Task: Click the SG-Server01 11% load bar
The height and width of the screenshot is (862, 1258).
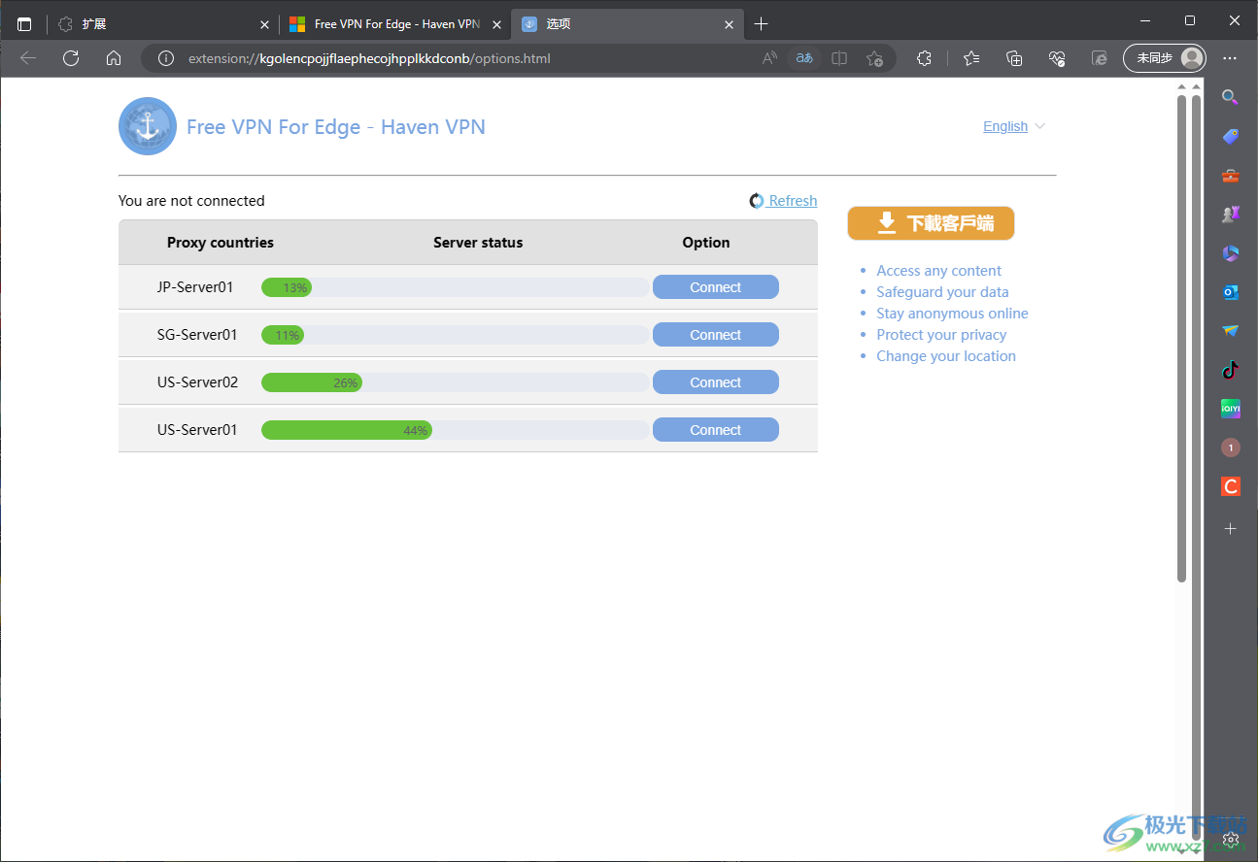Action: [x=455, y=335]
